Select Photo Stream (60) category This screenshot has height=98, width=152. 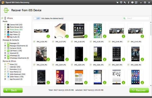point(16,27)
